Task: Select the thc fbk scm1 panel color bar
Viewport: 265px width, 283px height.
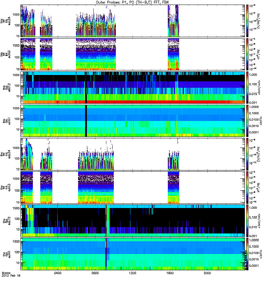Action: click(x=247, y=254)
